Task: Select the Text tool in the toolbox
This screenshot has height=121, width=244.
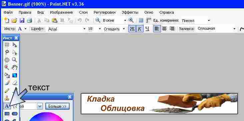Action: (7, 106)
